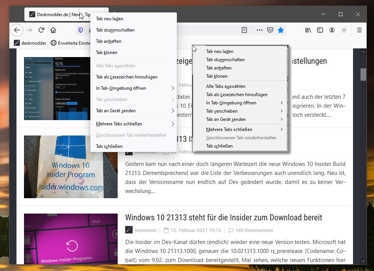Click Alle Tabs auswählen in the left menu
This screenshot has height=271, width=374.
pyautogui.click(x=133, y=65)
